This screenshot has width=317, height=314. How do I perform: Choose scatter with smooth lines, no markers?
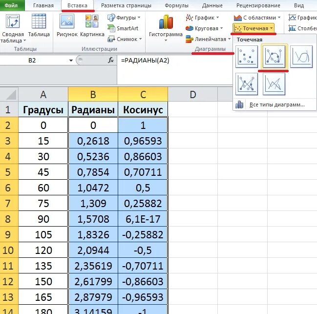click(301, 56)
